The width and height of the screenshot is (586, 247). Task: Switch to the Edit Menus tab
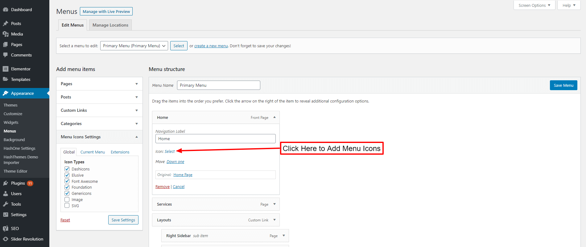72,25
